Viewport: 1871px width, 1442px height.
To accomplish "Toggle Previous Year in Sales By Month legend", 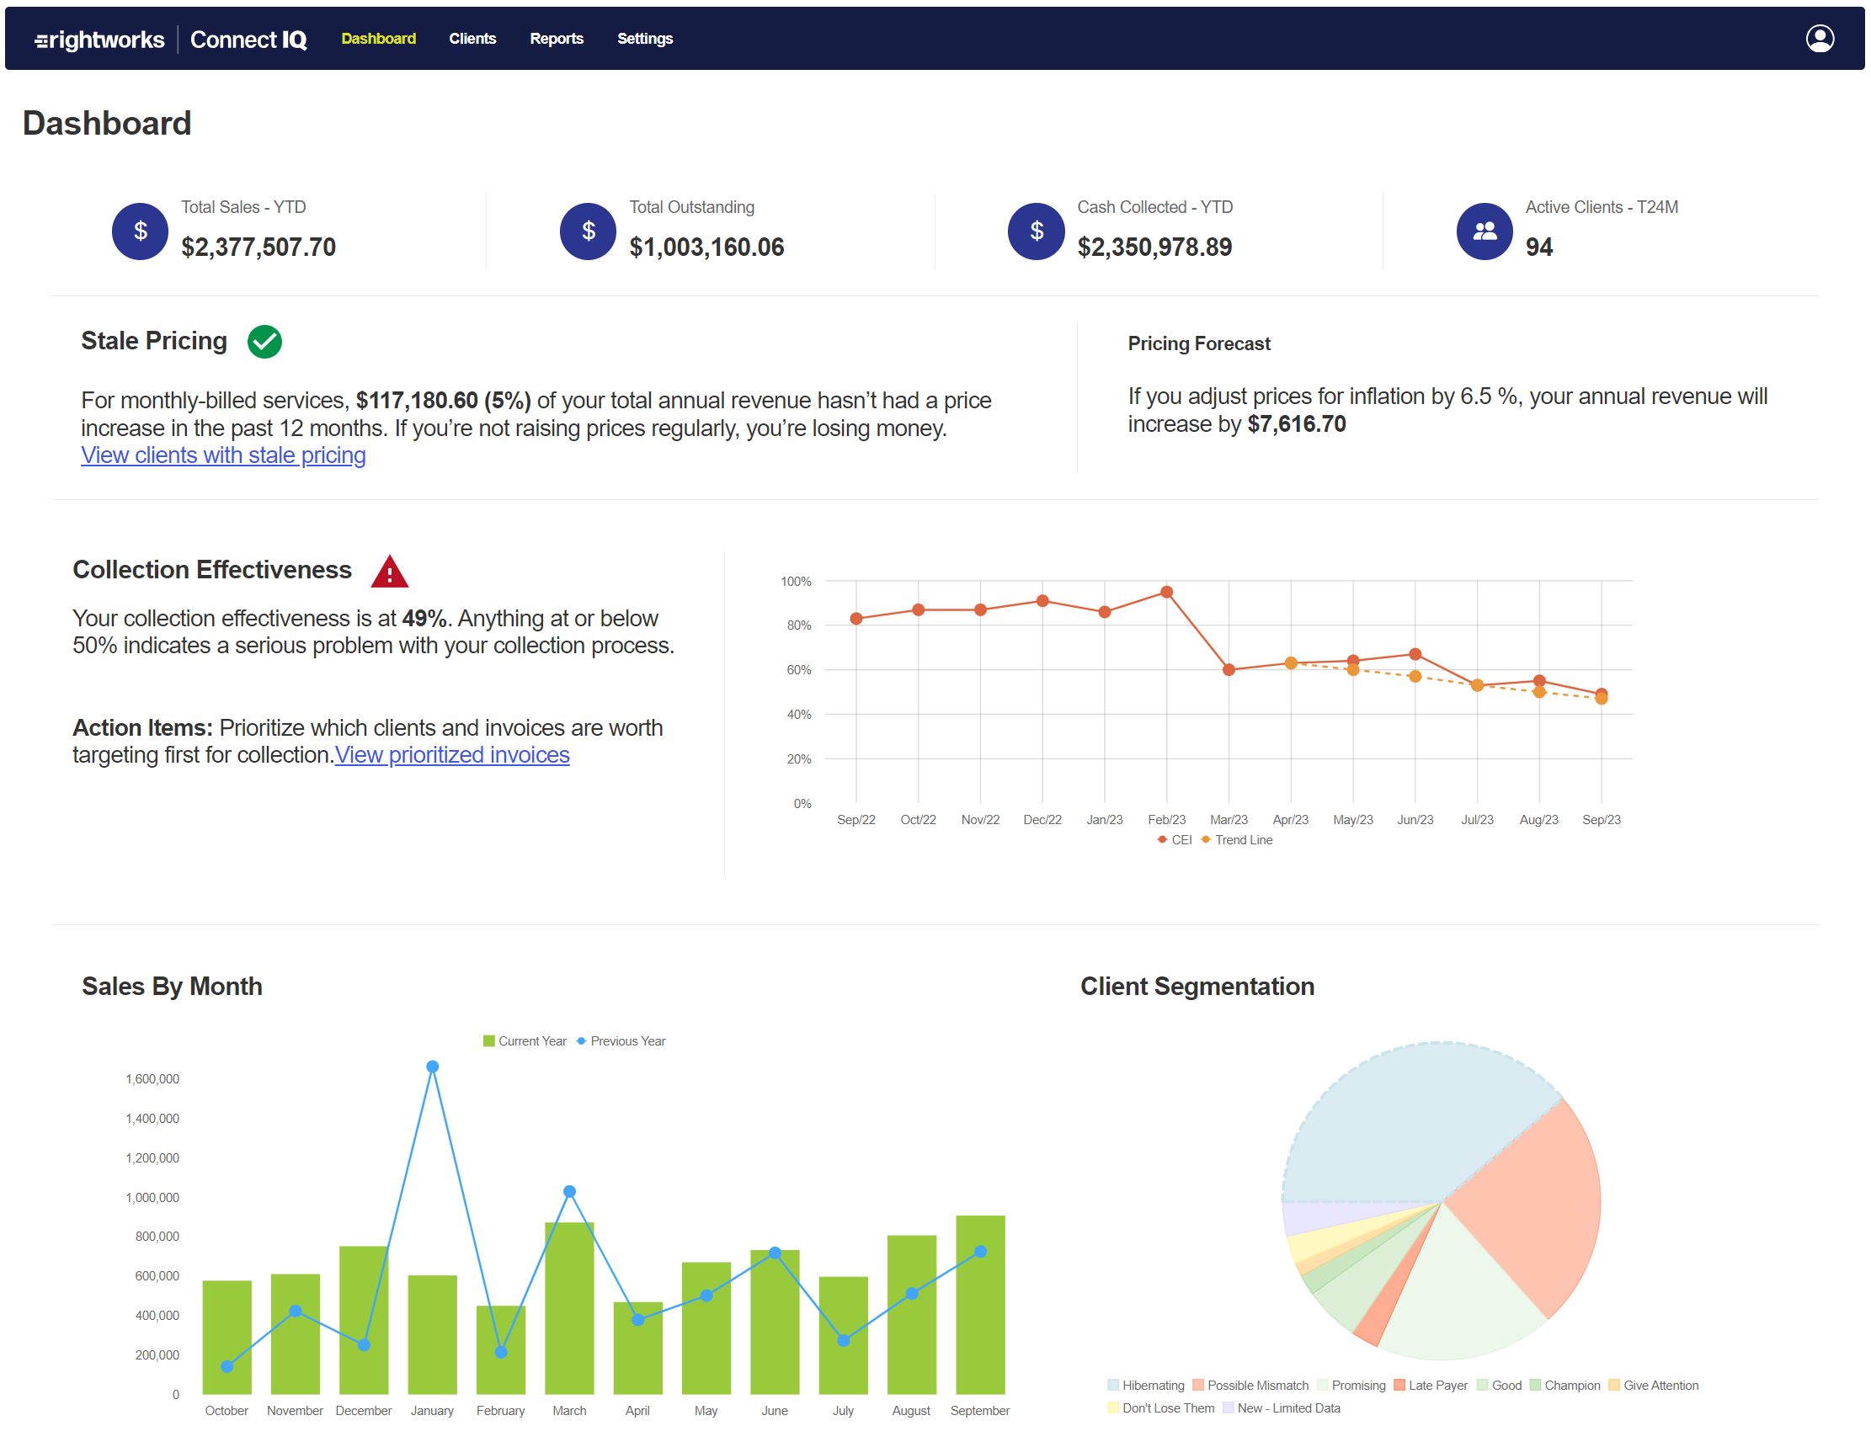I will coord(621,1040).
